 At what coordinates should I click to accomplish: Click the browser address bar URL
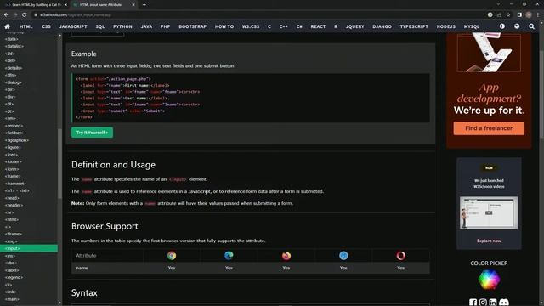76,15
